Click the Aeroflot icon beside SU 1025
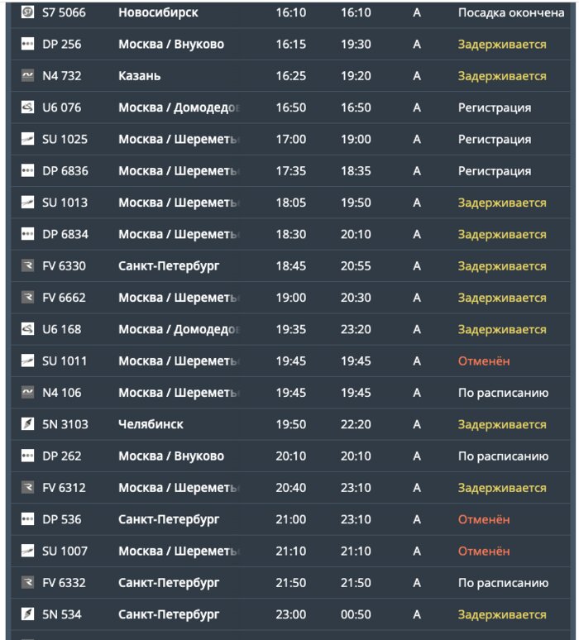Image resolution: width=579 pixels, height=640 pixels. tap(27, 139)
